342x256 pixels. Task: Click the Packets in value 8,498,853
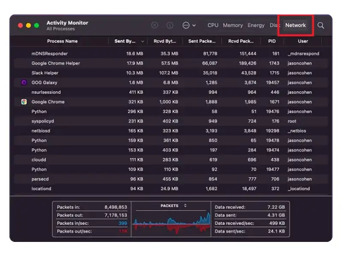pyautogui.click(x=115, y=207)
